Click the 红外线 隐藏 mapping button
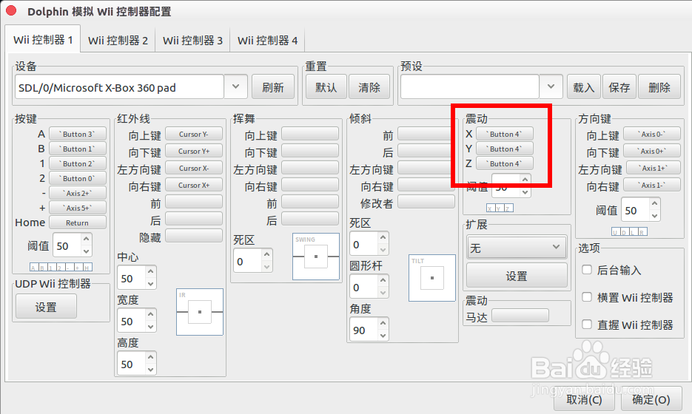Screen dimensions: 692x414 194,237
